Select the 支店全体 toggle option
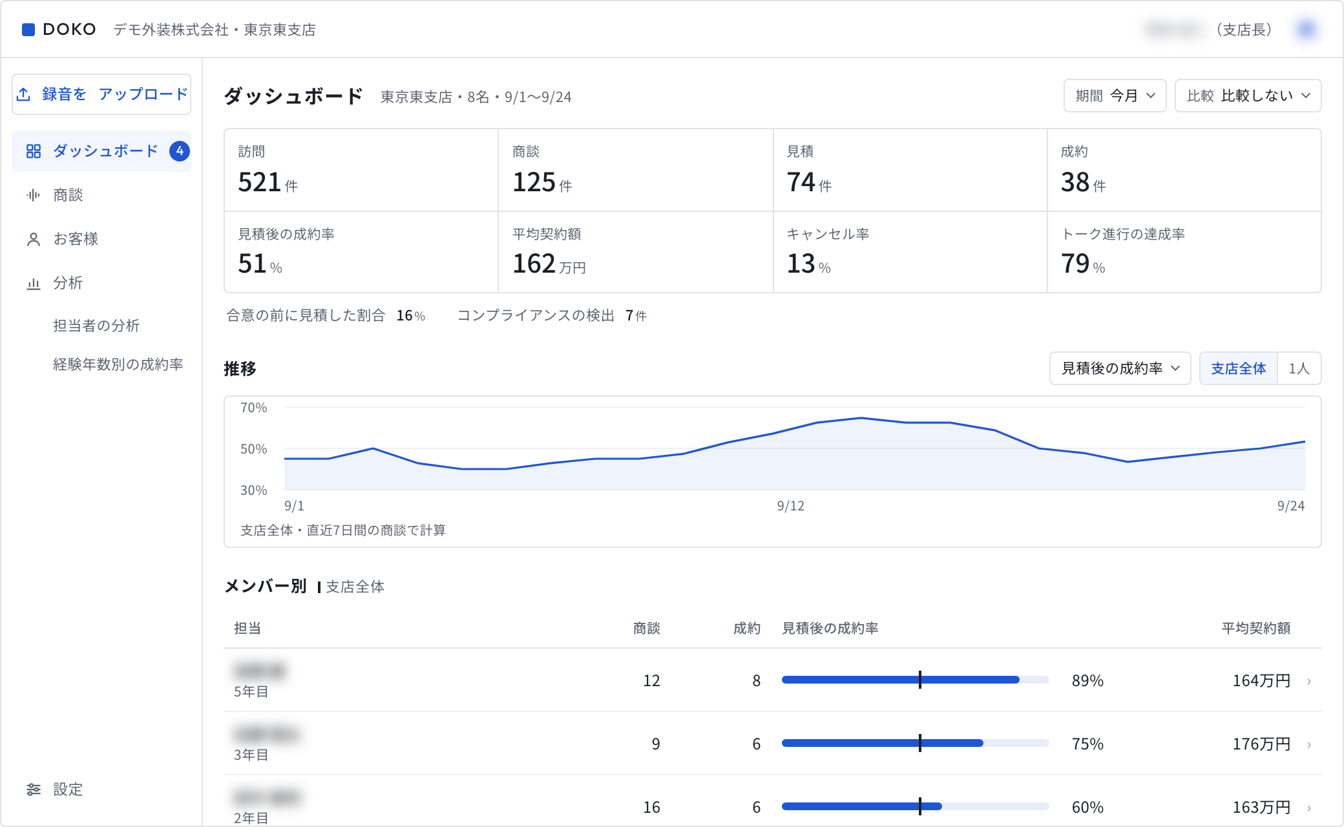The image size is (1344, 827). point(1239,368)
